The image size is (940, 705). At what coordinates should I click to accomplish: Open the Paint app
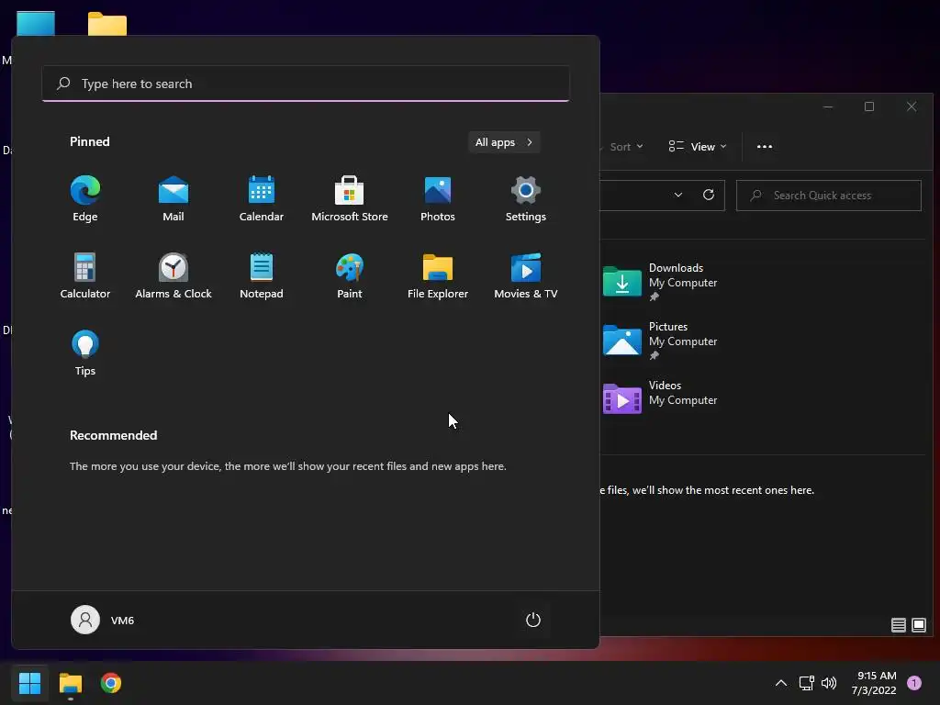point(350,276)
